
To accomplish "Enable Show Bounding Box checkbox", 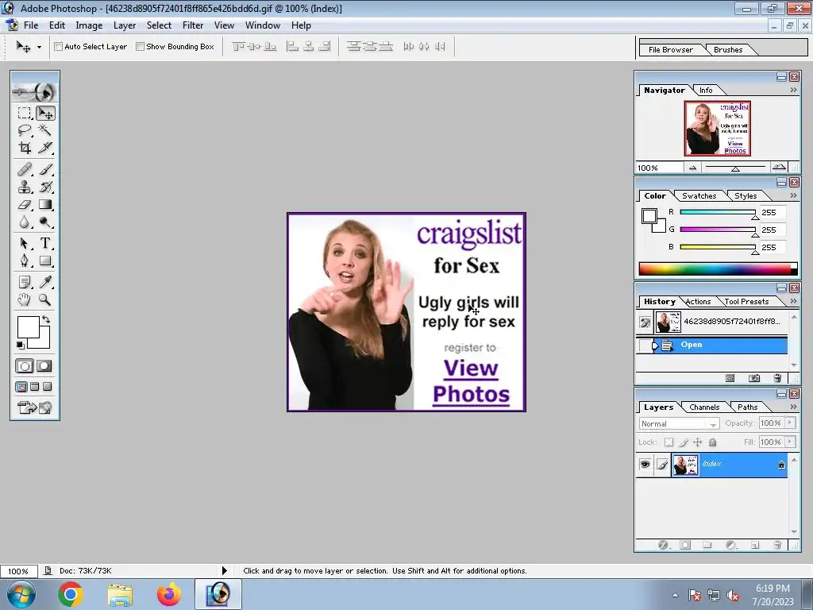I will click(x=140, y=47).
